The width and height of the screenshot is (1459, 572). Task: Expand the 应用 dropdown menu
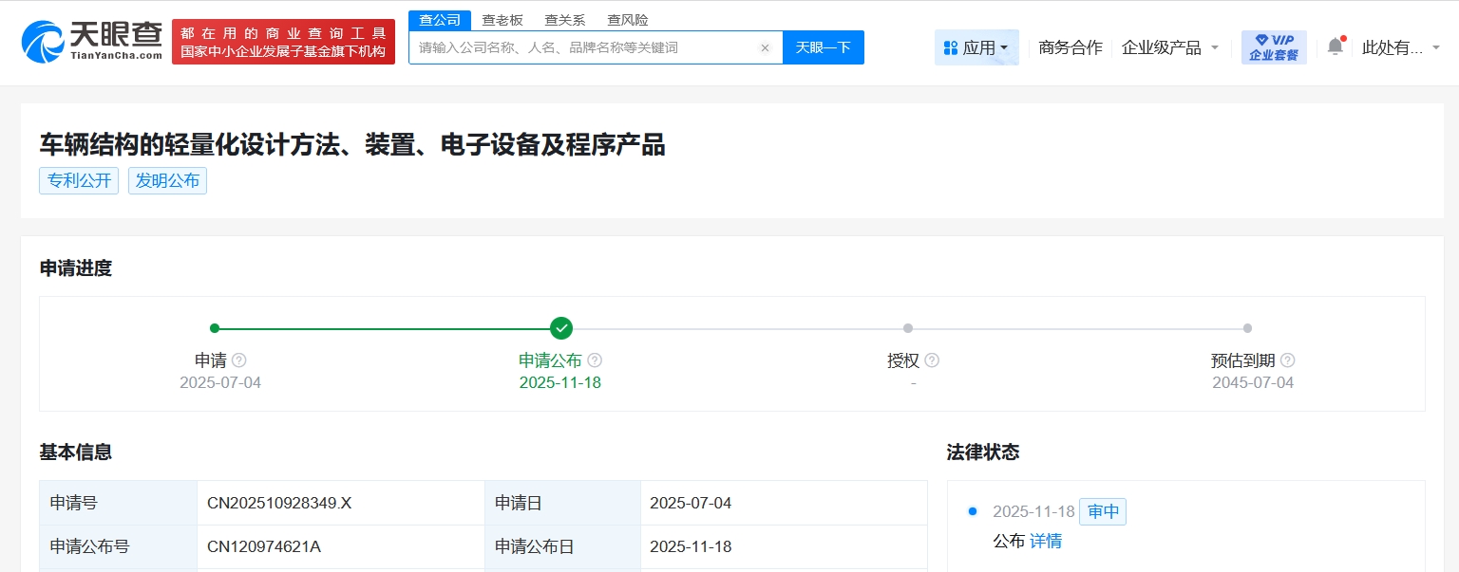click(976, 47)
